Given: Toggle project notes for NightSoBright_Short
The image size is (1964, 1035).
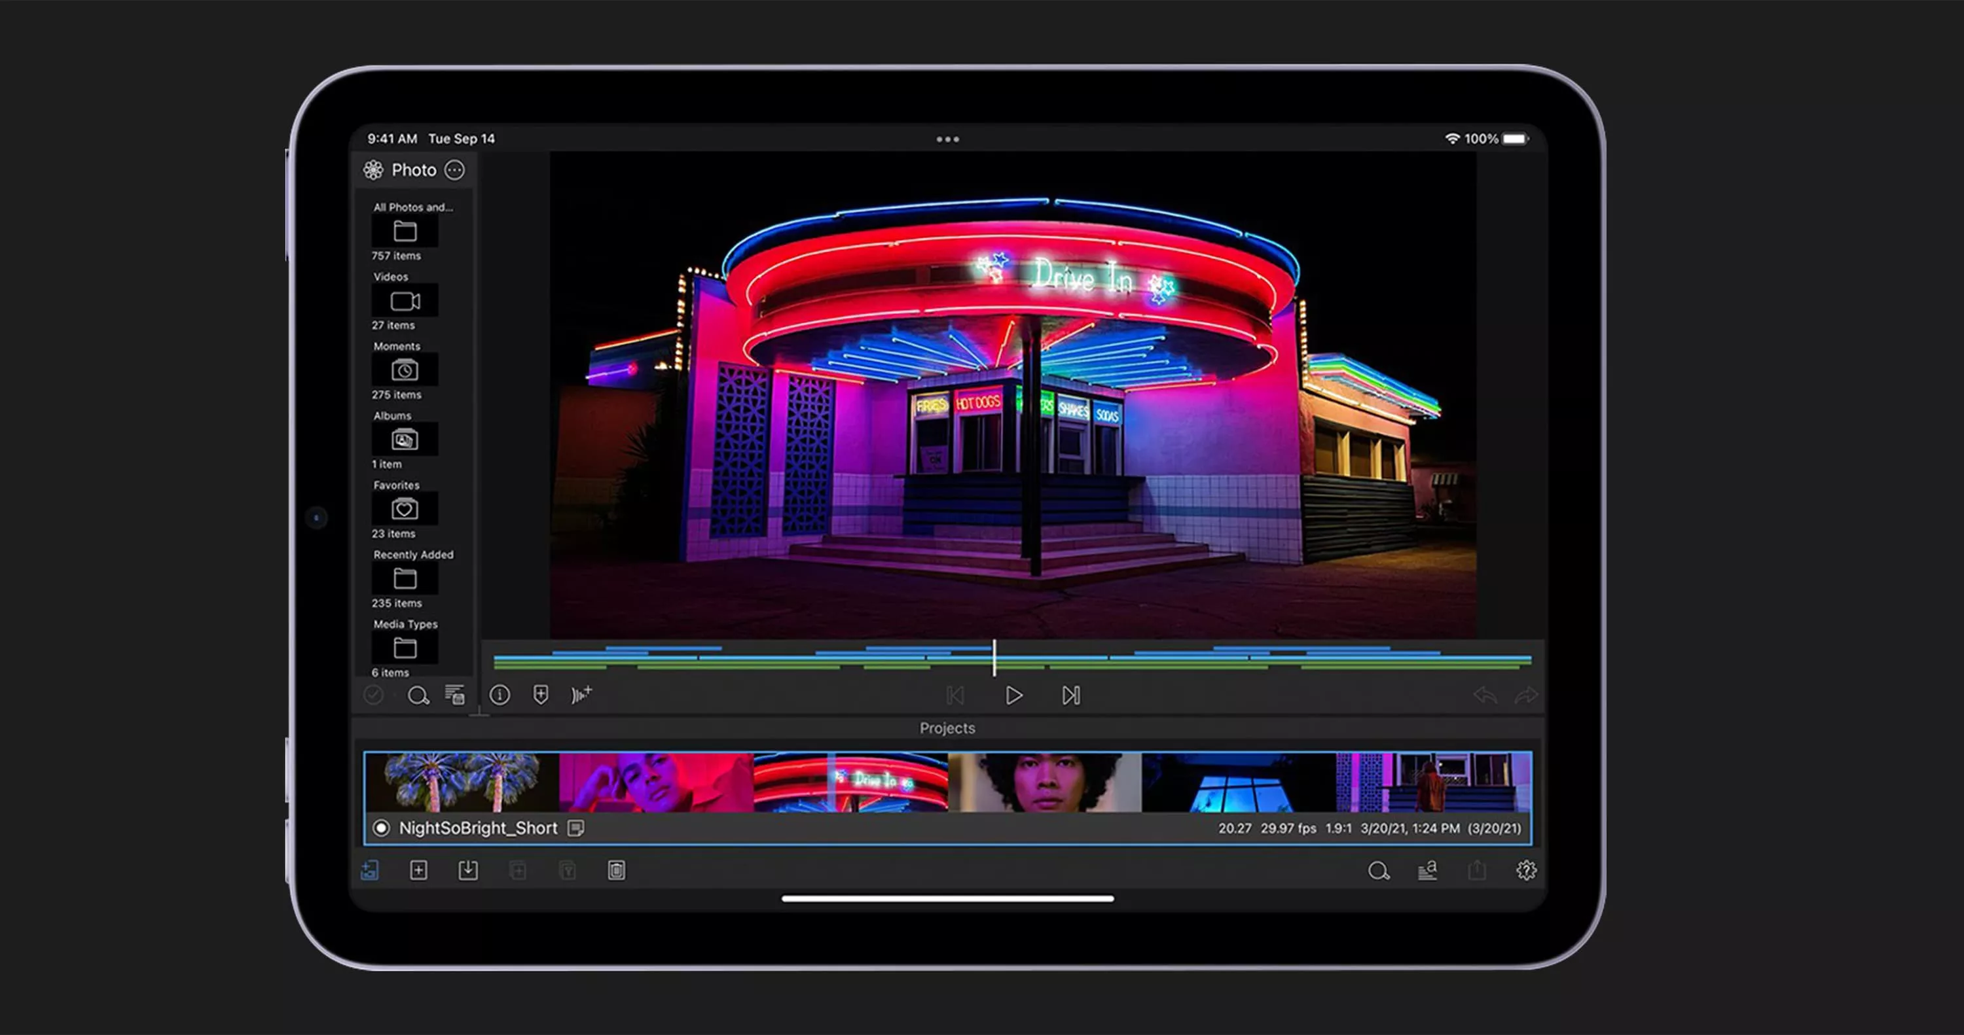Looking at the screenshot, I should click(576, 828).
